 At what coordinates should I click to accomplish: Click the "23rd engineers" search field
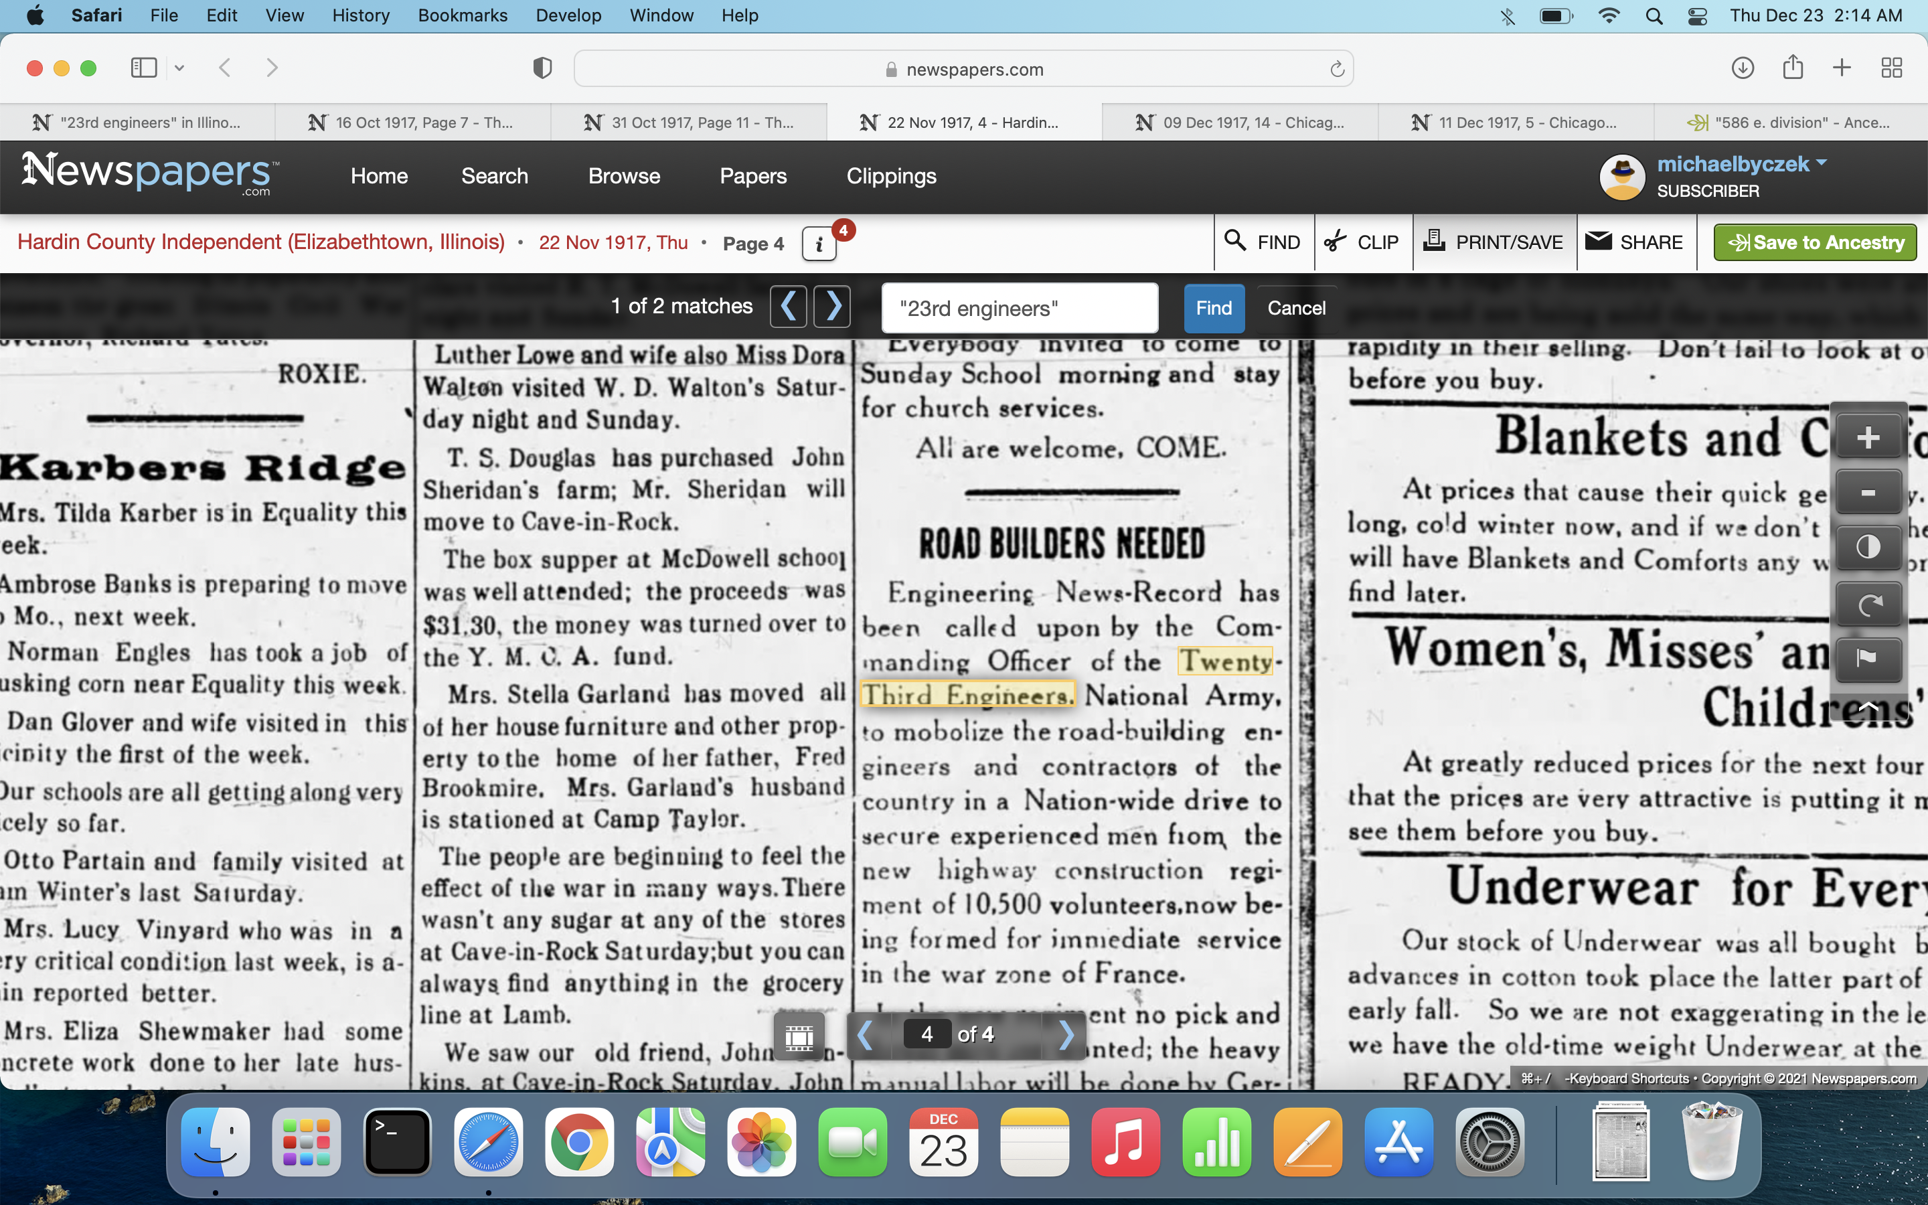pos(1019,309)
